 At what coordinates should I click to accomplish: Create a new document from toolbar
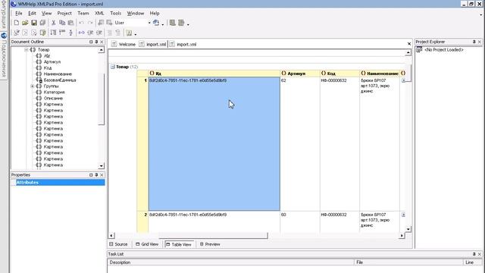17,23
